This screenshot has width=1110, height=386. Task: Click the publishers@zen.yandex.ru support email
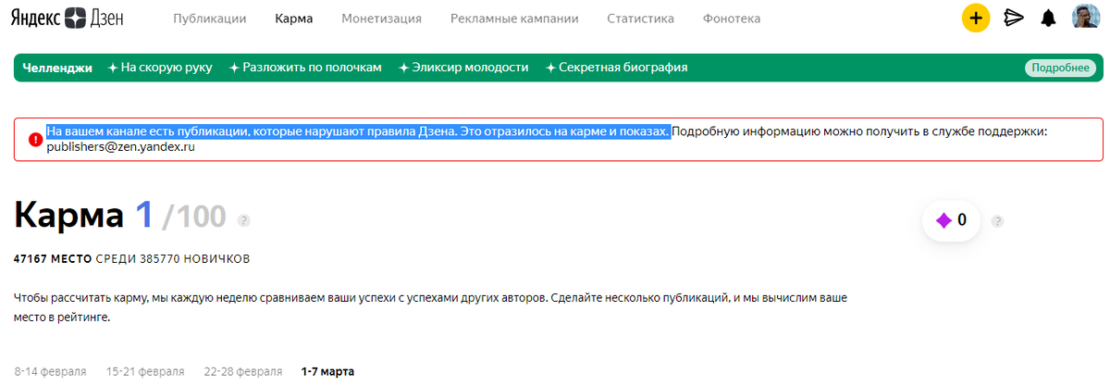click(120, 146)
